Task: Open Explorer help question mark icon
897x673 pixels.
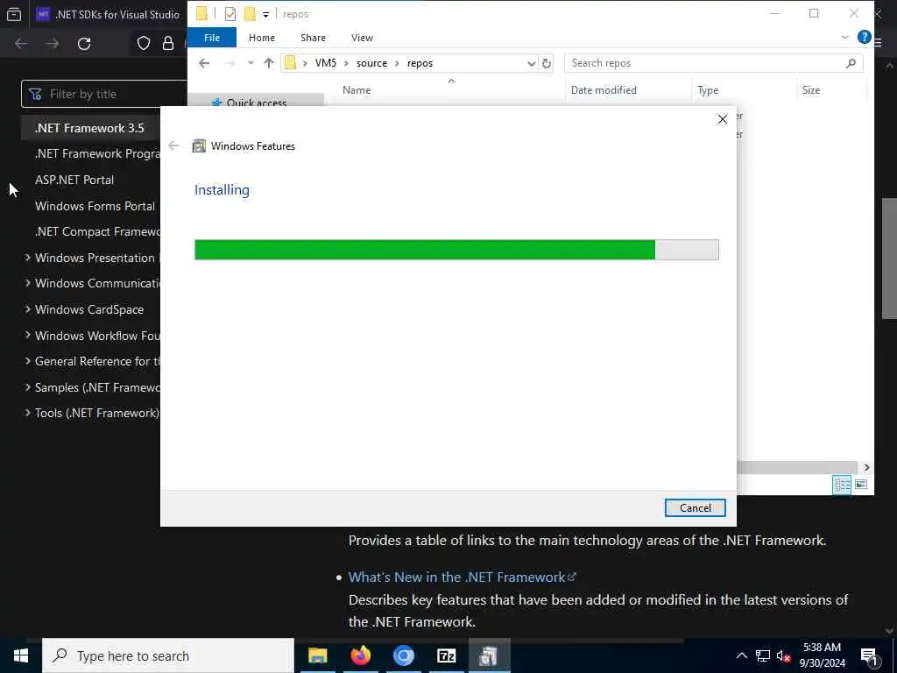Action: (x=865, y=37)
